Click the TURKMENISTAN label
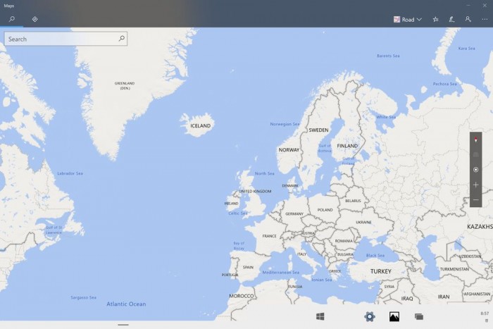Screen dimensions: 493x329 coord(454,269)
